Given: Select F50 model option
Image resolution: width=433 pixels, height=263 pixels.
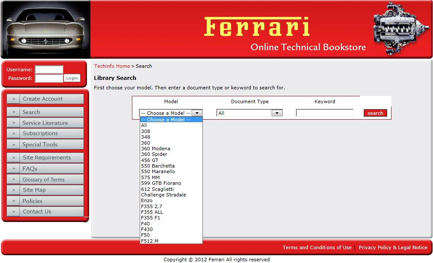Looking at the screenshot, I should pos(171,235).
